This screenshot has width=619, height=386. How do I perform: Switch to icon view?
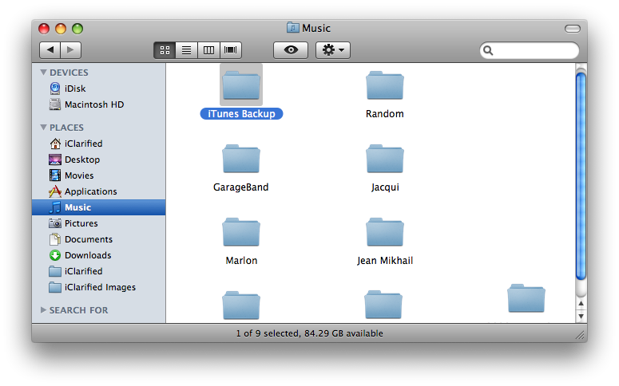165,50
